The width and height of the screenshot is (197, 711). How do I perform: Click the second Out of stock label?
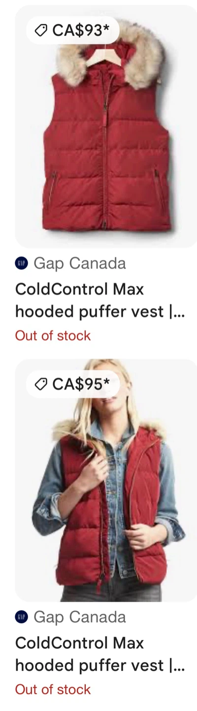coord(53,689)
